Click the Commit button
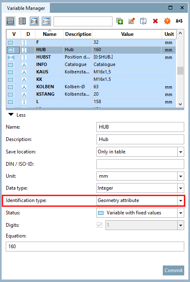Viewport: 190px width, 282px height. click(174, 270)
